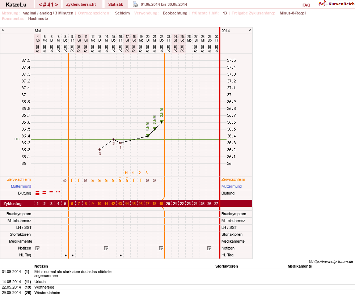The image size is (355, 307).
Task: Click the HL Tag plus on day 13
Action: [x=121, y=255]
